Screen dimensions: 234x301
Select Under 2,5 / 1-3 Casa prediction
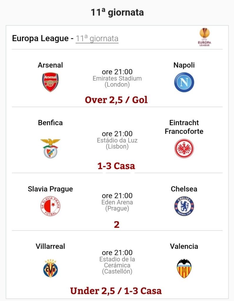[x=116, y=291]
